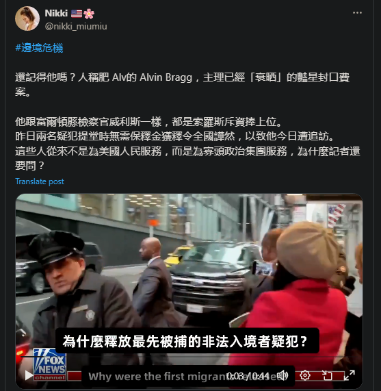Viewport: 381px width, 391px height.
Task: Click the Chinese subtitle caption in video
Action: coord(185,341)
